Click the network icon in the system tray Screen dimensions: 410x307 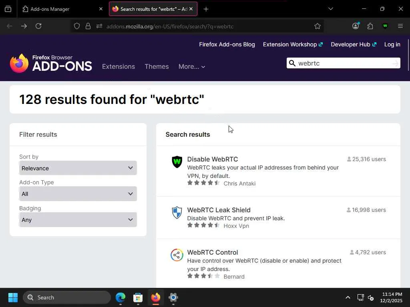click(361, 297)
